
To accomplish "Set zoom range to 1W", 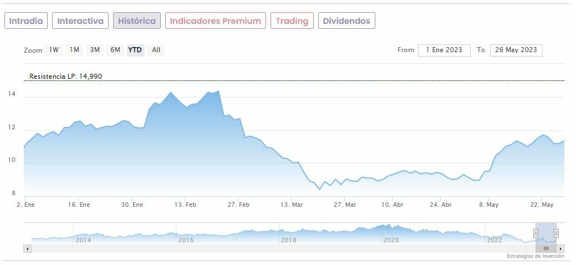I will [x=54, y=50].
